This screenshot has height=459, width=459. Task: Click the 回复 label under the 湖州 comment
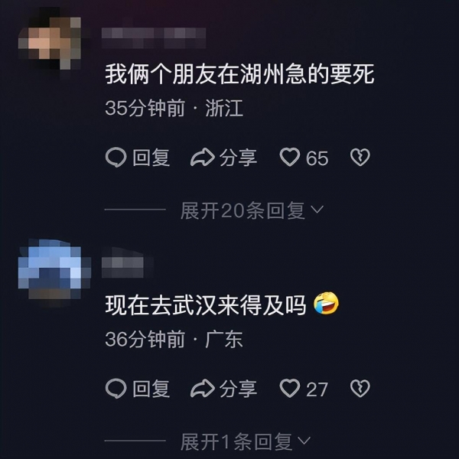151,158
